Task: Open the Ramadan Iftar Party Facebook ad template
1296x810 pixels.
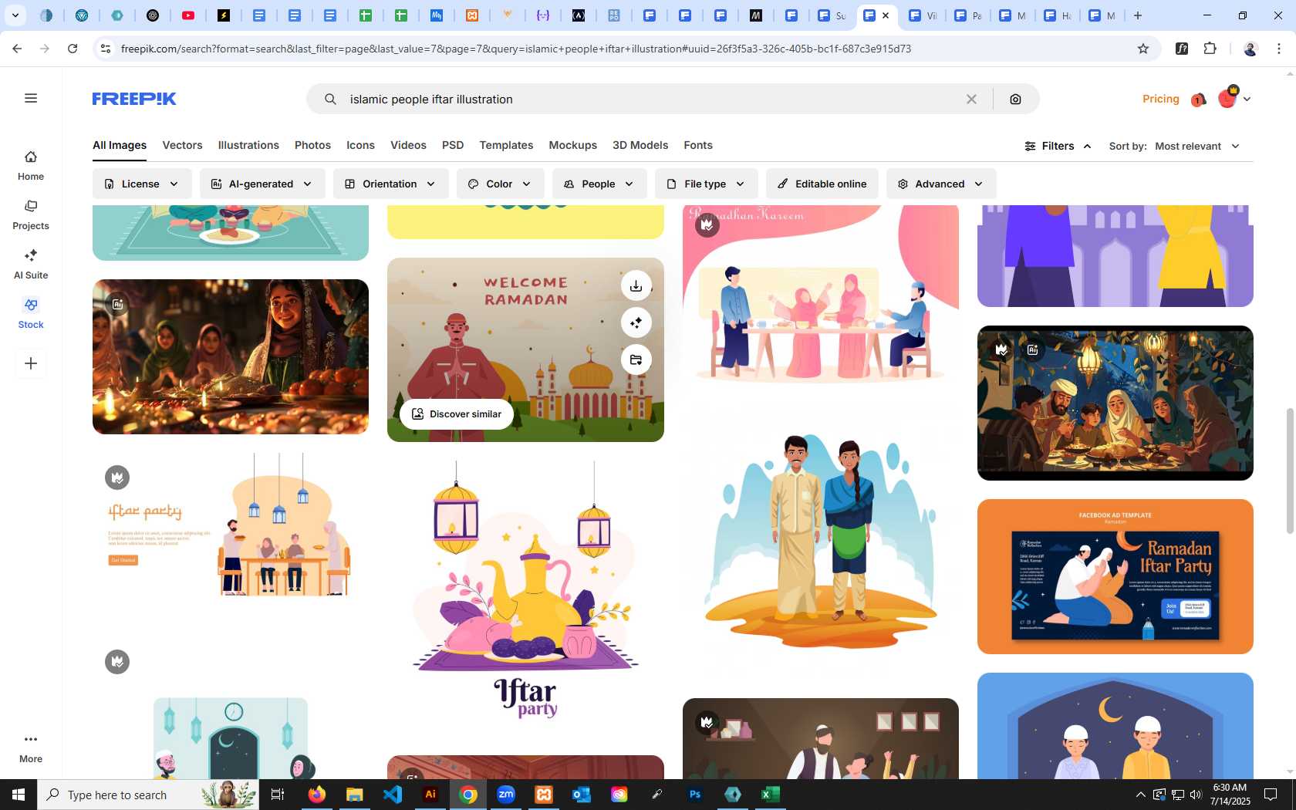Action: tap(1115, 576)
